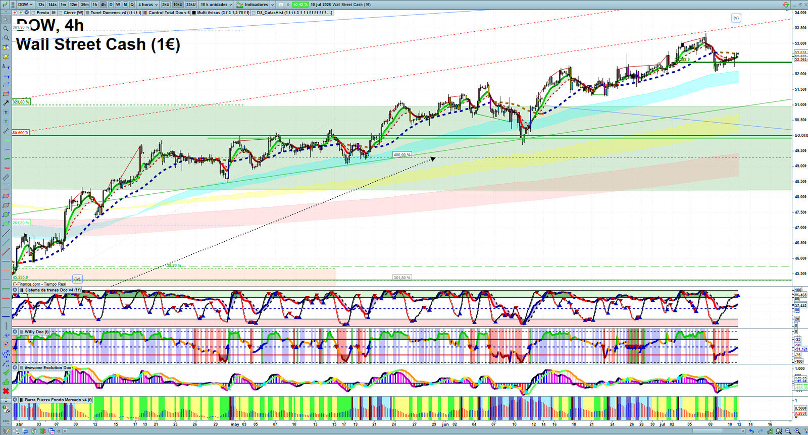Collapse the indicator bar with chevron
Screen dimensions: 808x435
tap(6, 12)
